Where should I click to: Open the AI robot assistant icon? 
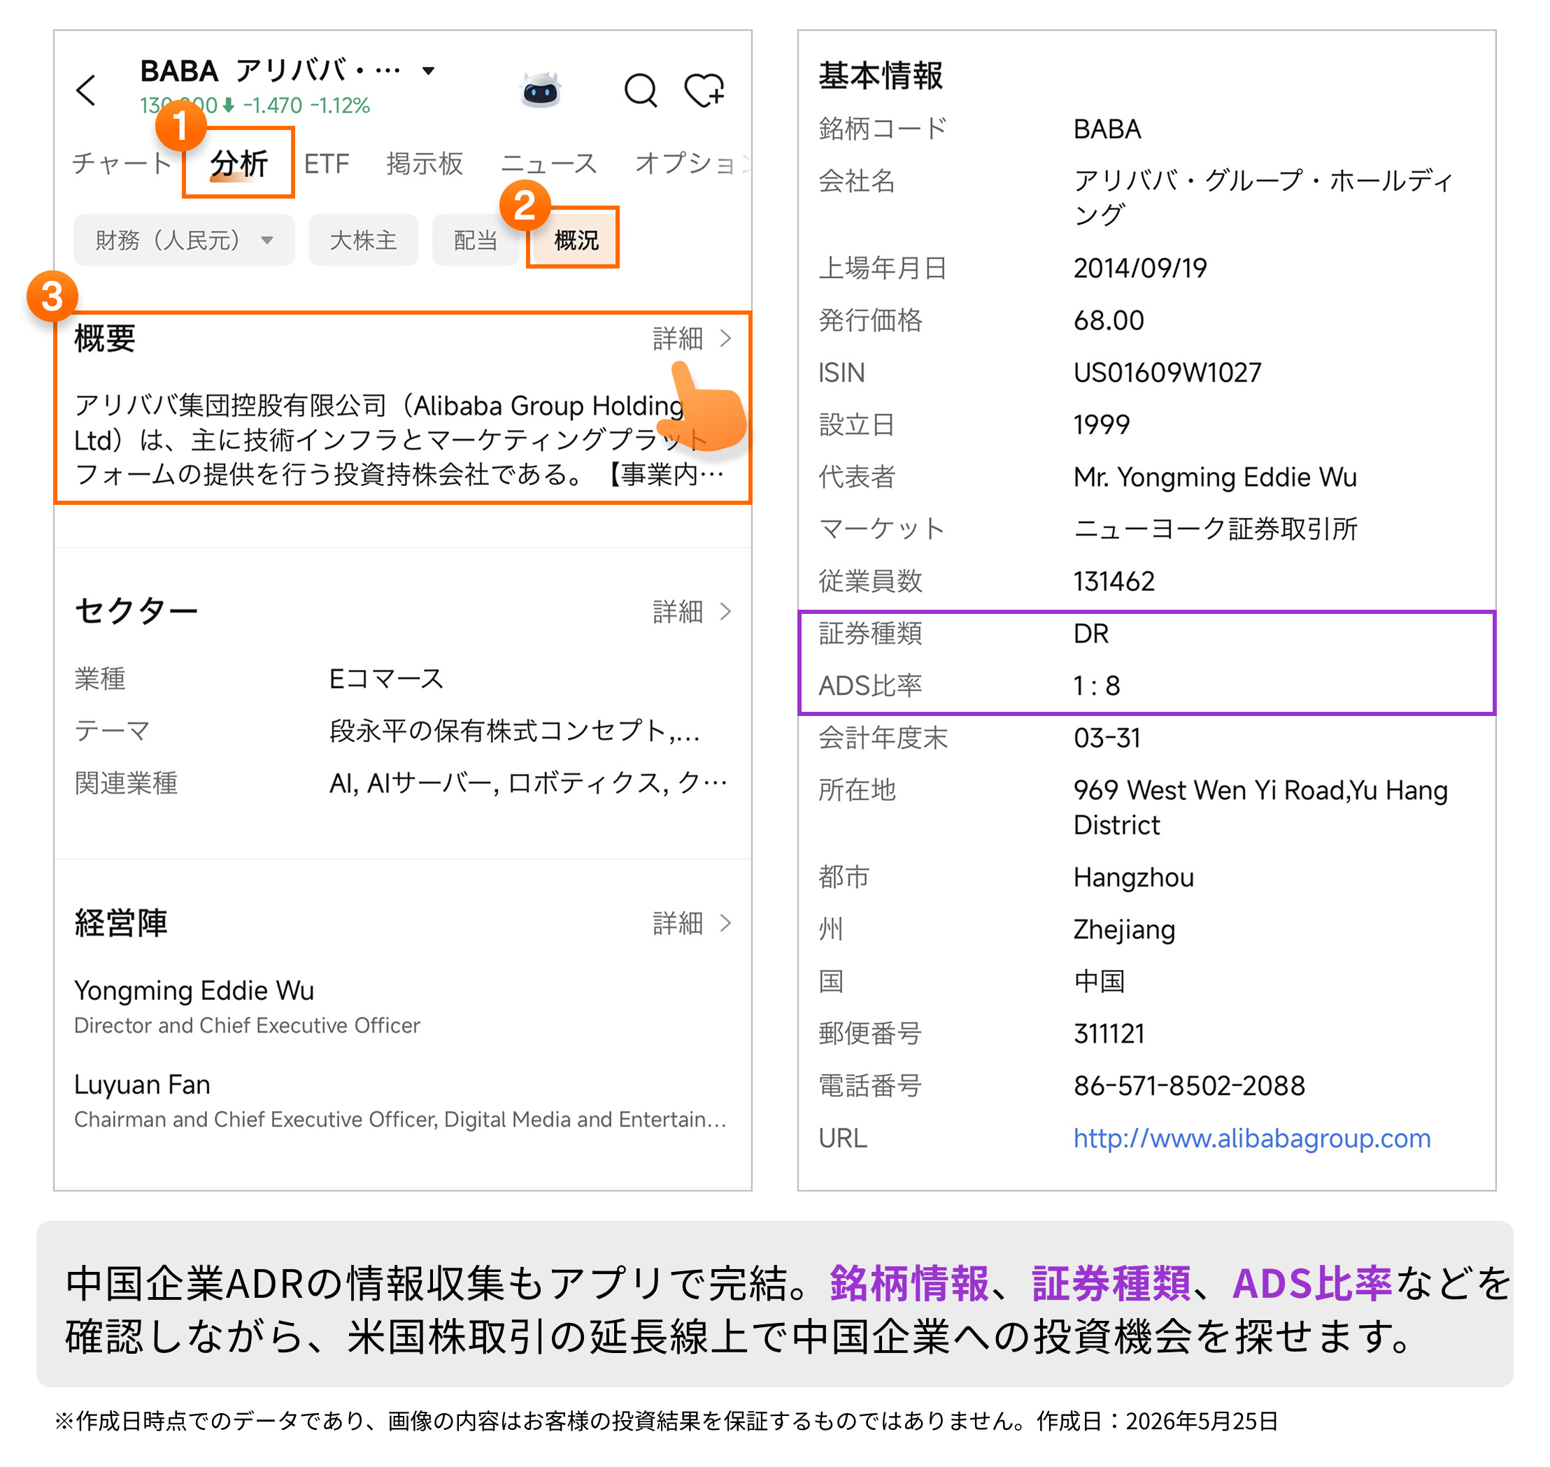(541, 90)
